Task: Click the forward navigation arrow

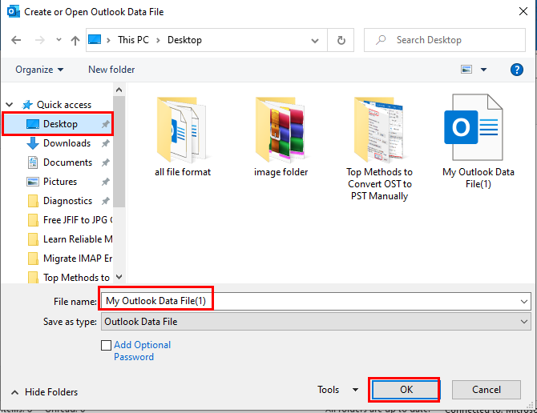Action: pyautogui.click(x=40, y=40)
